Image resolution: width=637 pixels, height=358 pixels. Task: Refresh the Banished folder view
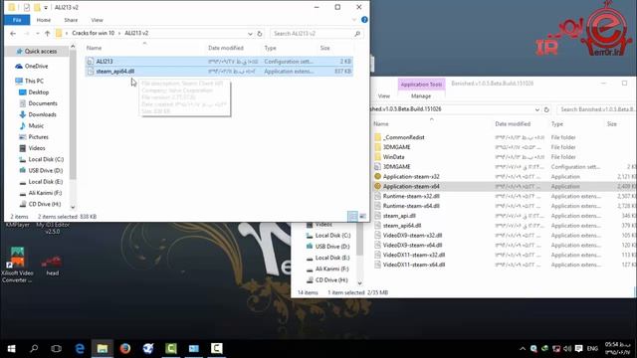[x=546, y=109]
